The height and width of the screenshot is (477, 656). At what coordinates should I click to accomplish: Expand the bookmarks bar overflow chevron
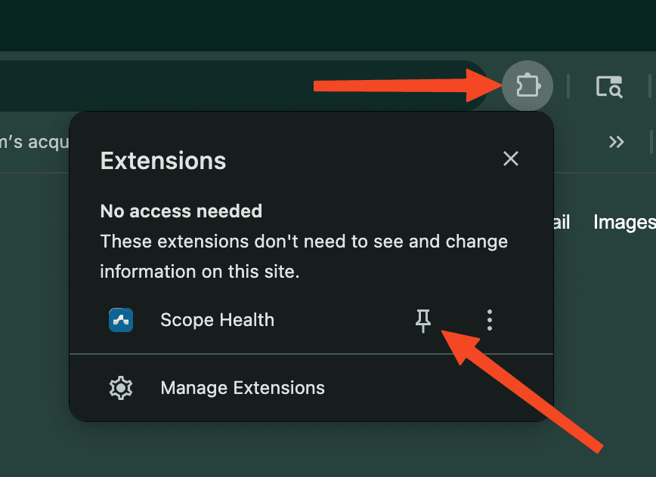(617, 142)
